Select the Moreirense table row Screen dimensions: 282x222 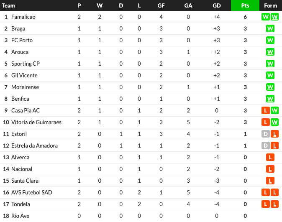tap(141, 87)
